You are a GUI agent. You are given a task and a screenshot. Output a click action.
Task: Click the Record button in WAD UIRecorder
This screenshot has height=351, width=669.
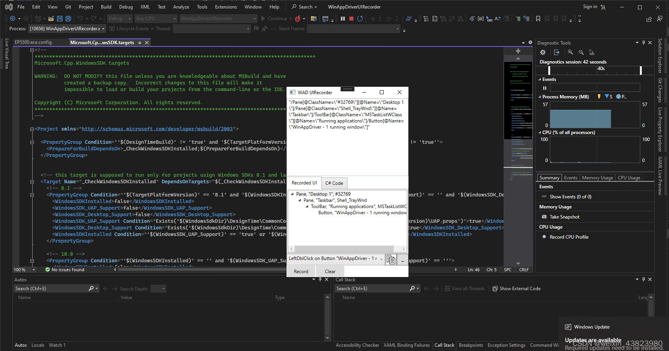pos(301,271)
